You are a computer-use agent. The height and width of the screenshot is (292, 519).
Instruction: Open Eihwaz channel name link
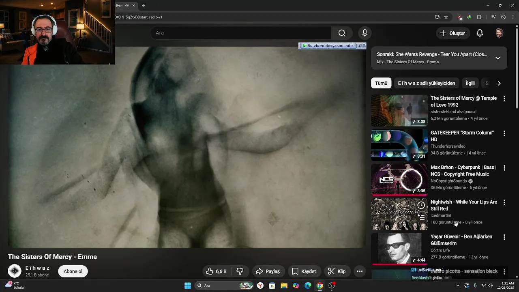pos(37,268)
